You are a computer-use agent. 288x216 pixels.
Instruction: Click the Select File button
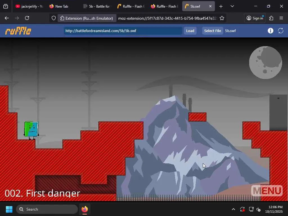click(x=213, y=31)
